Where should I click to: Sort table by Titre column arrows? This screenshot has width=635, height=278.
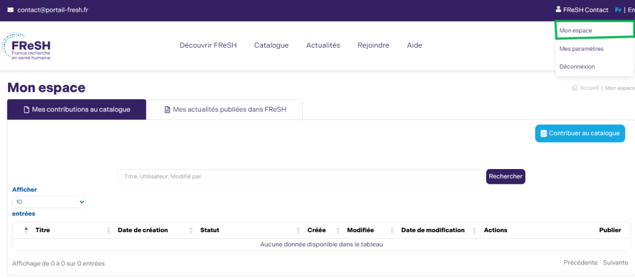click(27, 230)
